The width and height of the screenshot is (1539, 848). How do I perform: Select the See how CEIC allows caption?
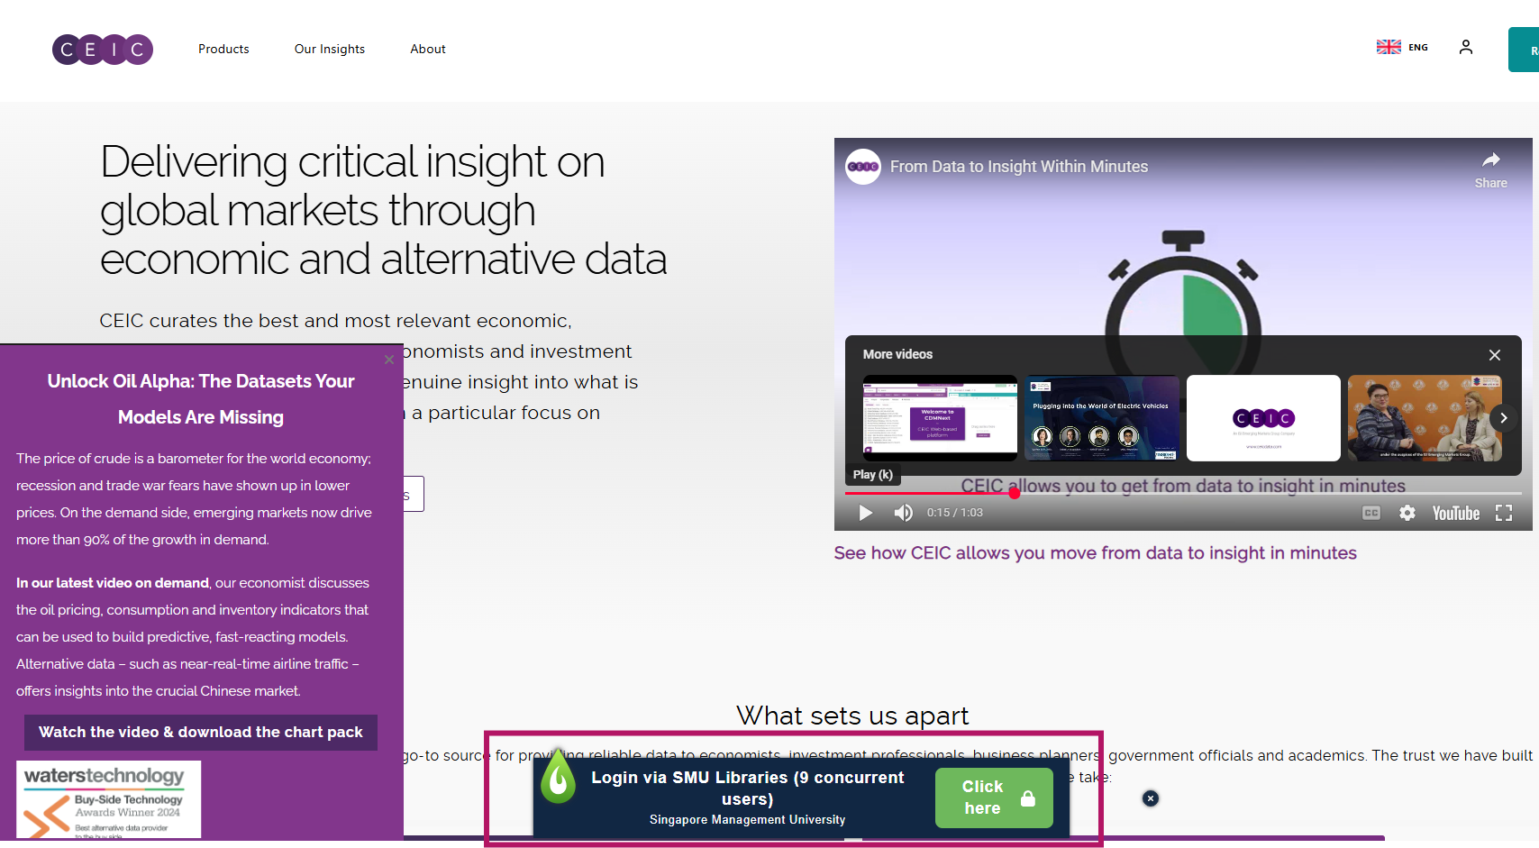point(1095,553)
